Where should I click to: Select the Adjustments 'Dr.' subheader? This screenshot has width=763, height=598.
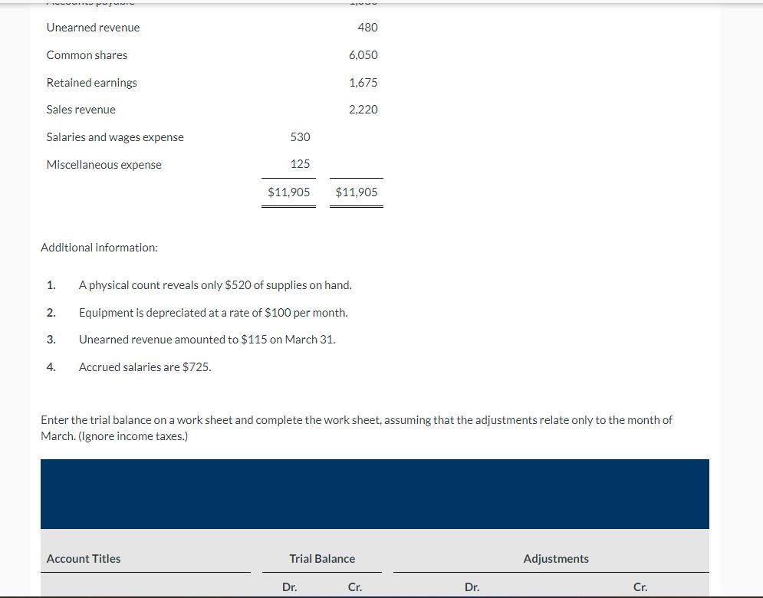(472, 587)
